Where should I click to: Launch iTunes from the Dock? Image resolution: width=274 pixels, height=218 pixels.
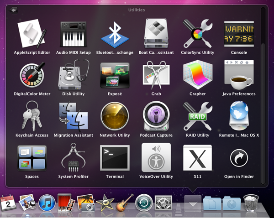(47, 203)
